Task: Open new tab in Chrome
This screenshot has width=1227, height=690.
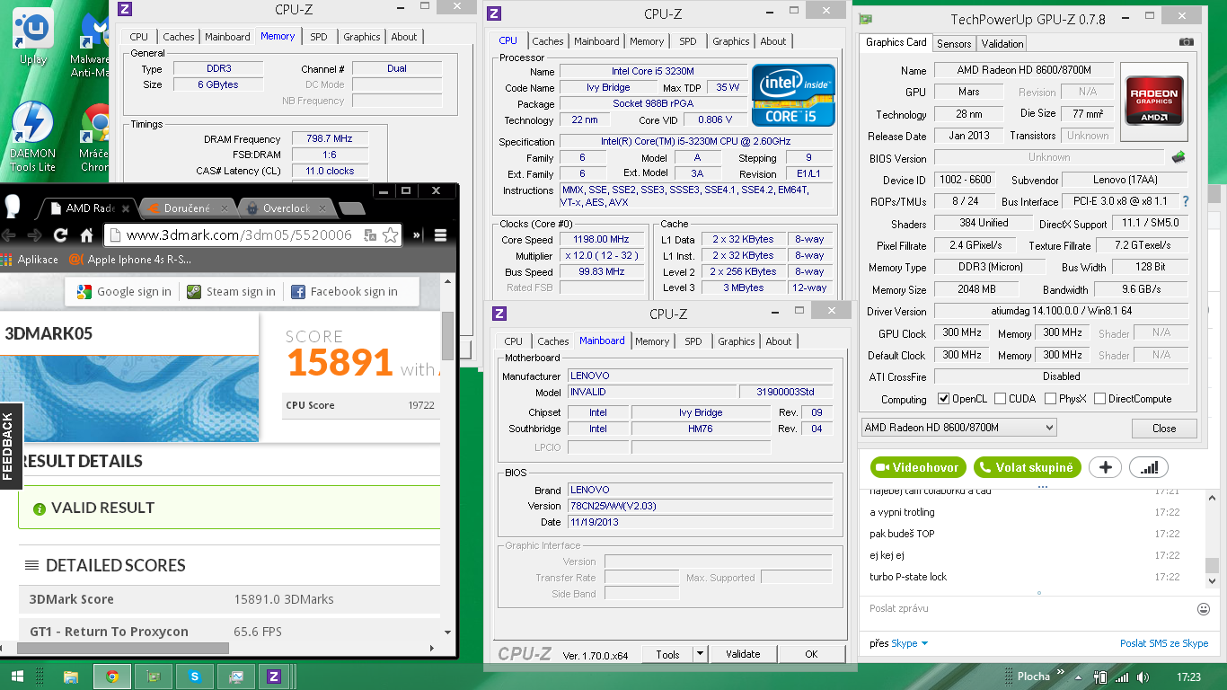Action: click(352, 209)
